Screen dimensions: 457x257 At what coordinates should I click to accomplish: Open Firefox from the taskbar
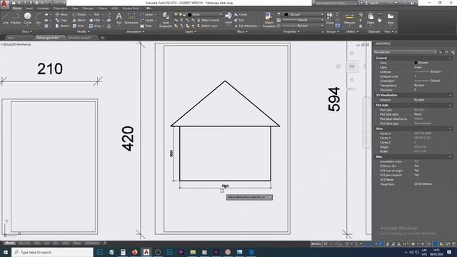click(x=134, y=252)
